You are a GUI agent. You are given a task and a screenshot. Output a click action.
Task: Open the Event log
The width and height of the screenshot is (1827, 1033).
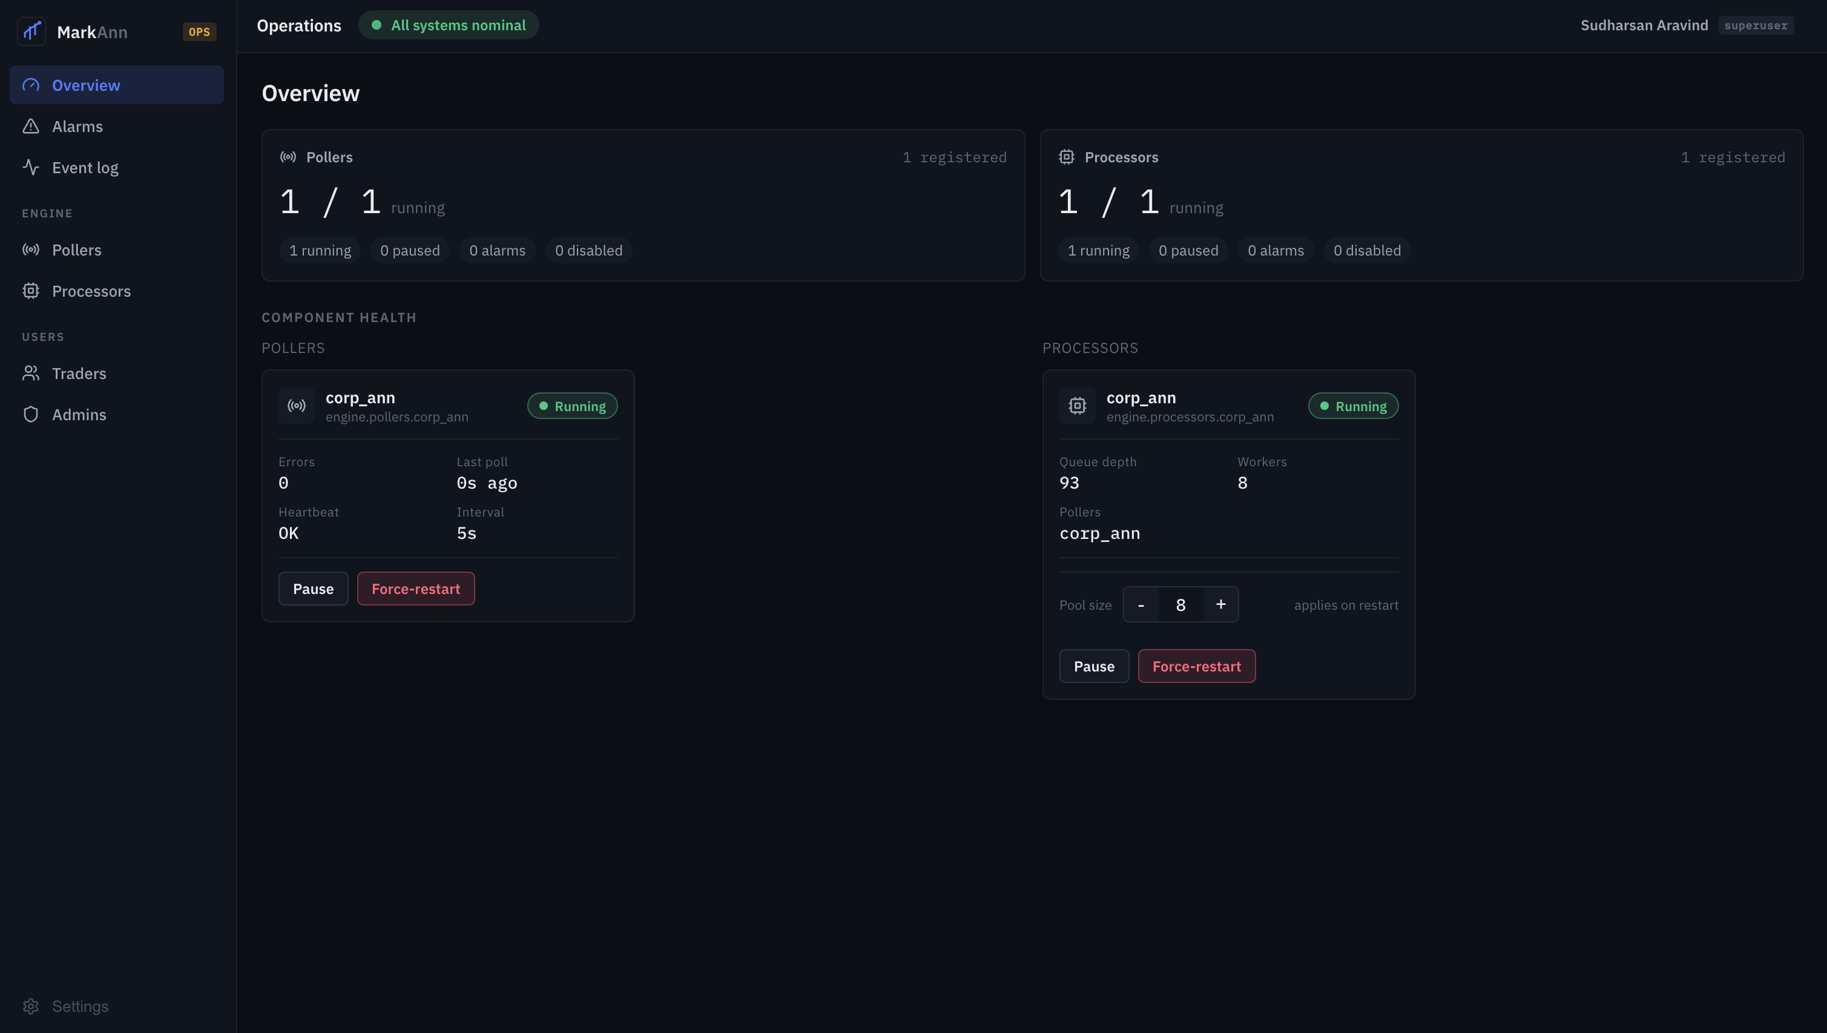(x=117, y=168)
